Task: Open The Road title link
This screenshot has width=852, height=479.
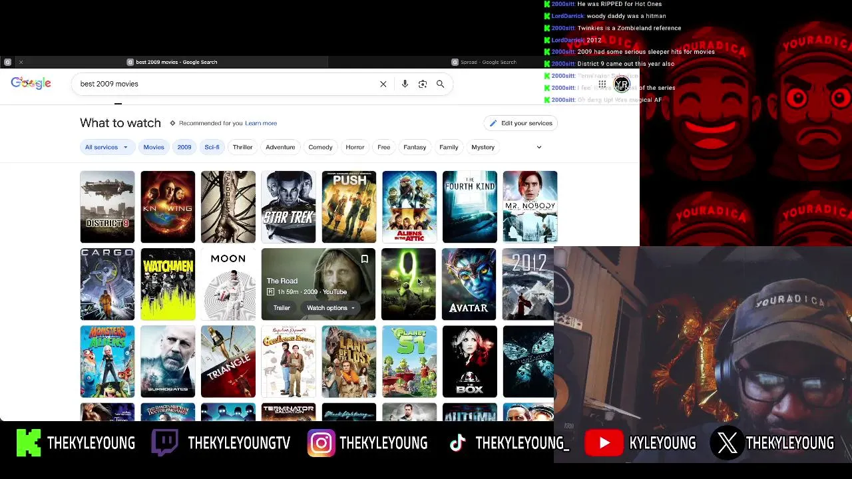Action: 282,281
